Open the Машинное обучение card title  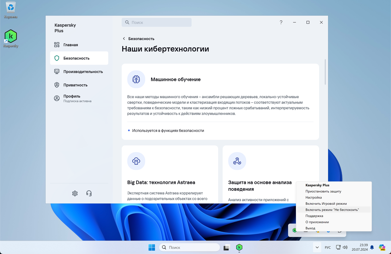176,79
